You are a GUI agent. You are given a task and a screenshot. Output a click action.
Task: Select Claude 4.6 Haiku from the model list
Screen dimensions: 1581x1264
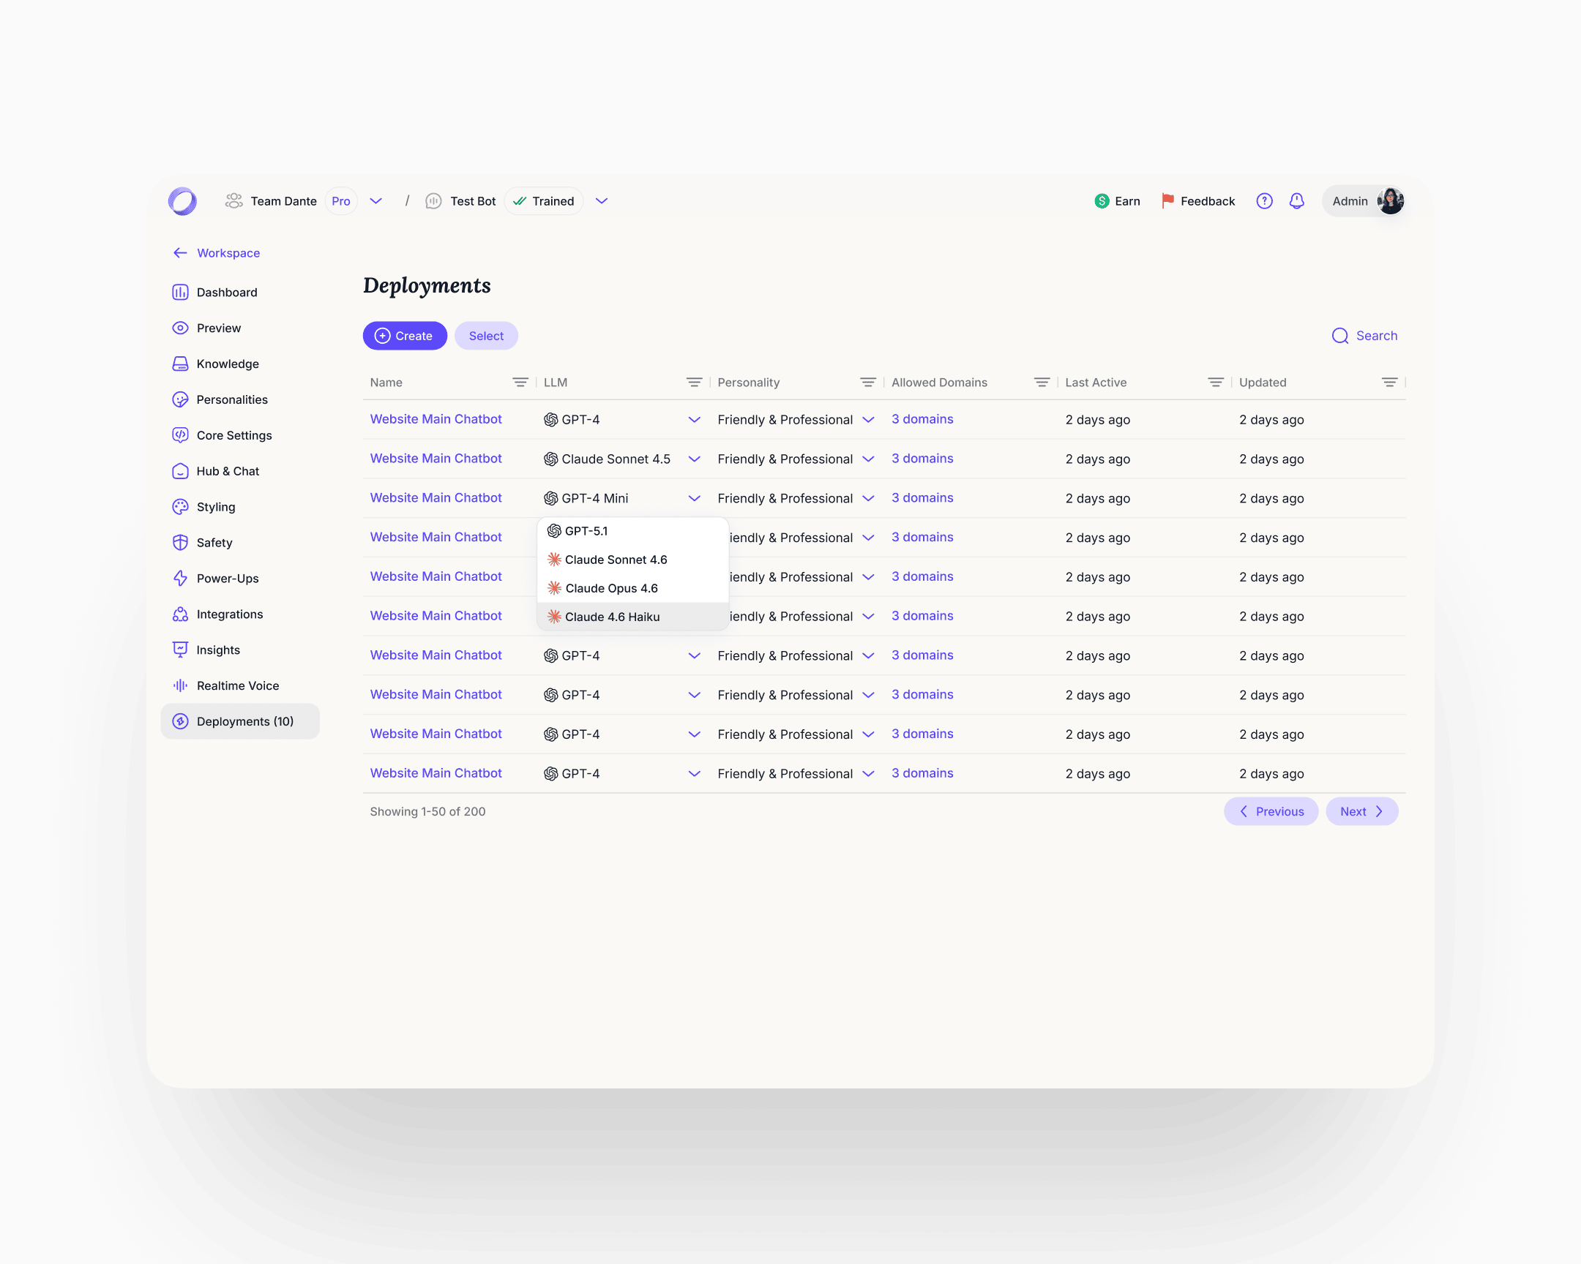(x=613, y=616)
